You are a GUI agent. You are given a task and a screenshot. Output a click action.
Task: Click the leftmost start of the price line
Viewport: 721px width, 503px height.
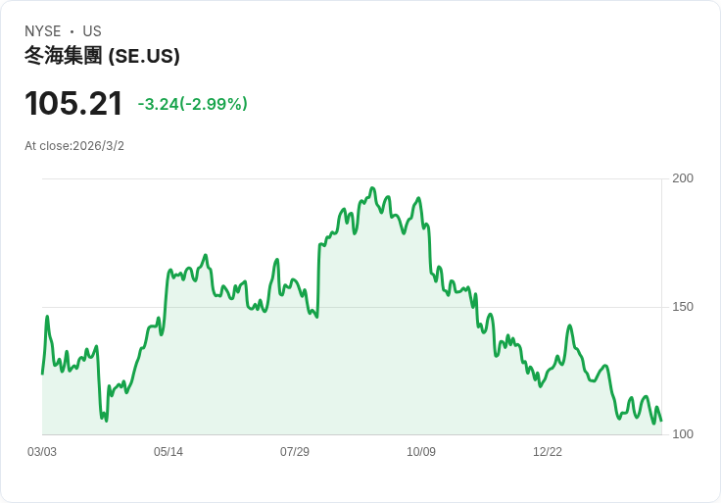coord(42,374)
